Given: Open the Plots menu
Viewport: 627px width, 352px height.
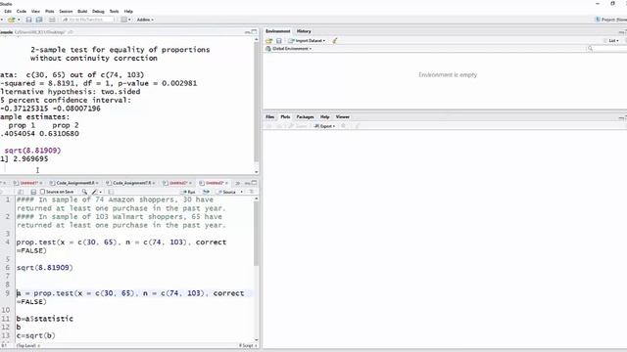Looking at the screenshot, I should 50,11.
